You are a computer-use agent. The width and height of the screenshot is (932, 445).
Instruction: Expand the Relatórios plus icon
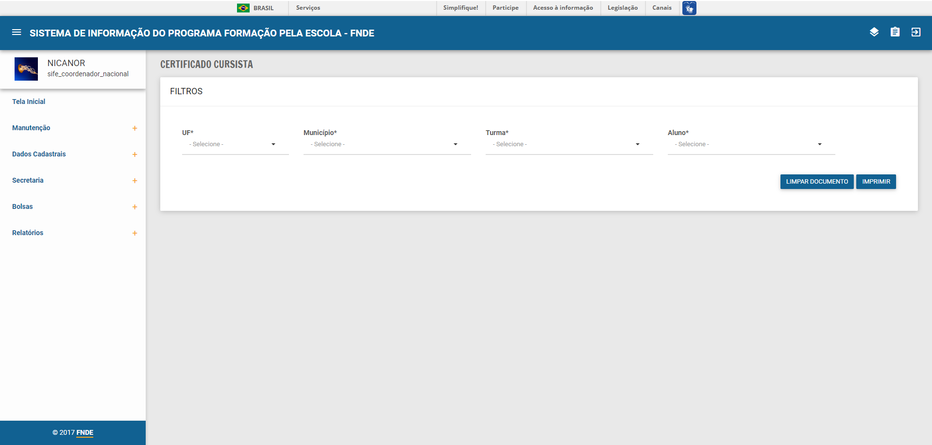[x=135, y=233]
